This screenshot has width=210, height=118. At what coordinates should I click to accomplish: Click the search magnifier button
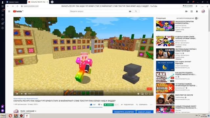point(136,11)
